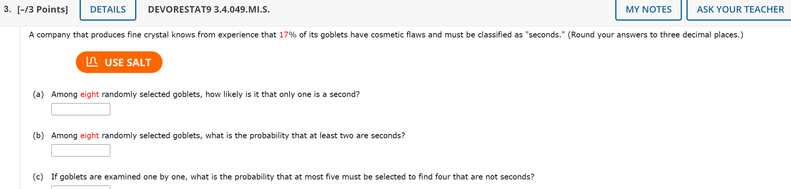Focus the answer field for part (b)
The height and width of the screenshot is (189, 791).
pyautogui.click(x=81, y=150)
